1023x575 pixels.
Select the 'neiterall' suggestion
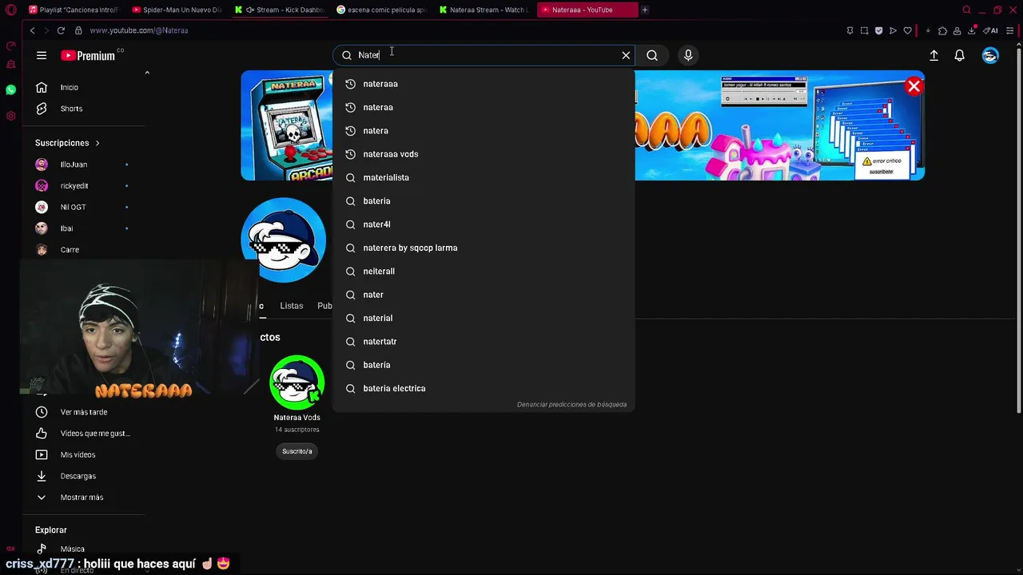[484, 272]
